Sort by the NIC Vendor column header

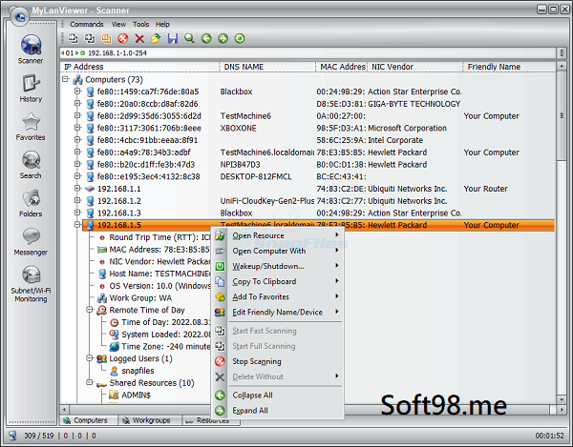[x=414, y=67]
